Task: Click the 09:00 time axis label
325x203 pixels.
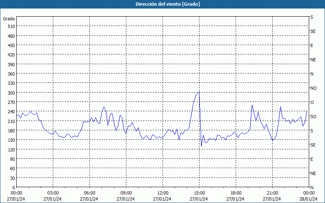Action: coord(126,193)
